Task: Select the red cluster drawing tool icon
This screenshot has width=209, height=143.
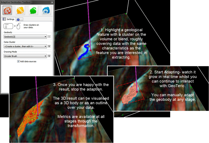Action: [x=7, y=10]
